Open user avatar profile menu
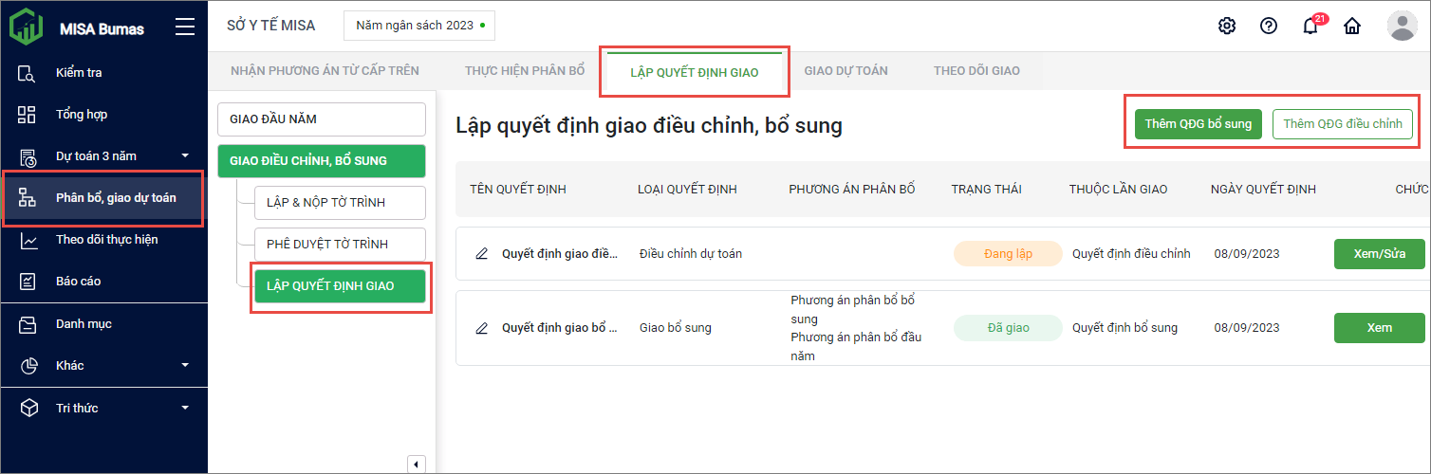This screenshot has height=474, width=1431. (x=1402, y=26)
